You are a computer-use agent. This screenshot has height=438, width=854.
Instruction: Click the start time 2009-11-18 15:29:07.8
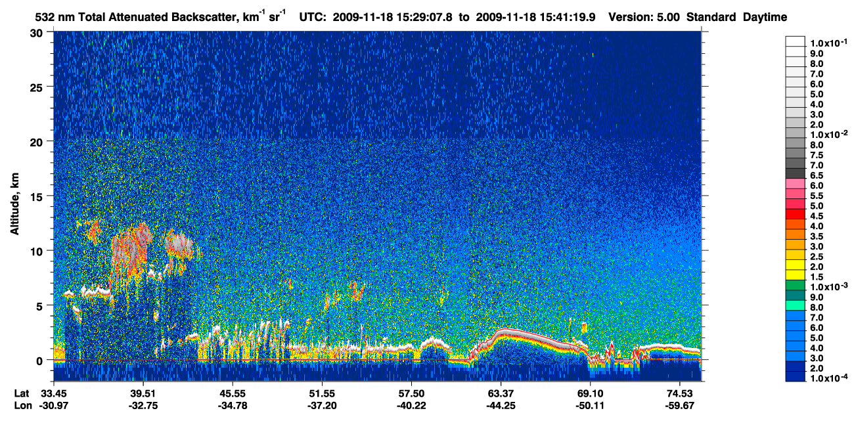click(x=393, y=18)
